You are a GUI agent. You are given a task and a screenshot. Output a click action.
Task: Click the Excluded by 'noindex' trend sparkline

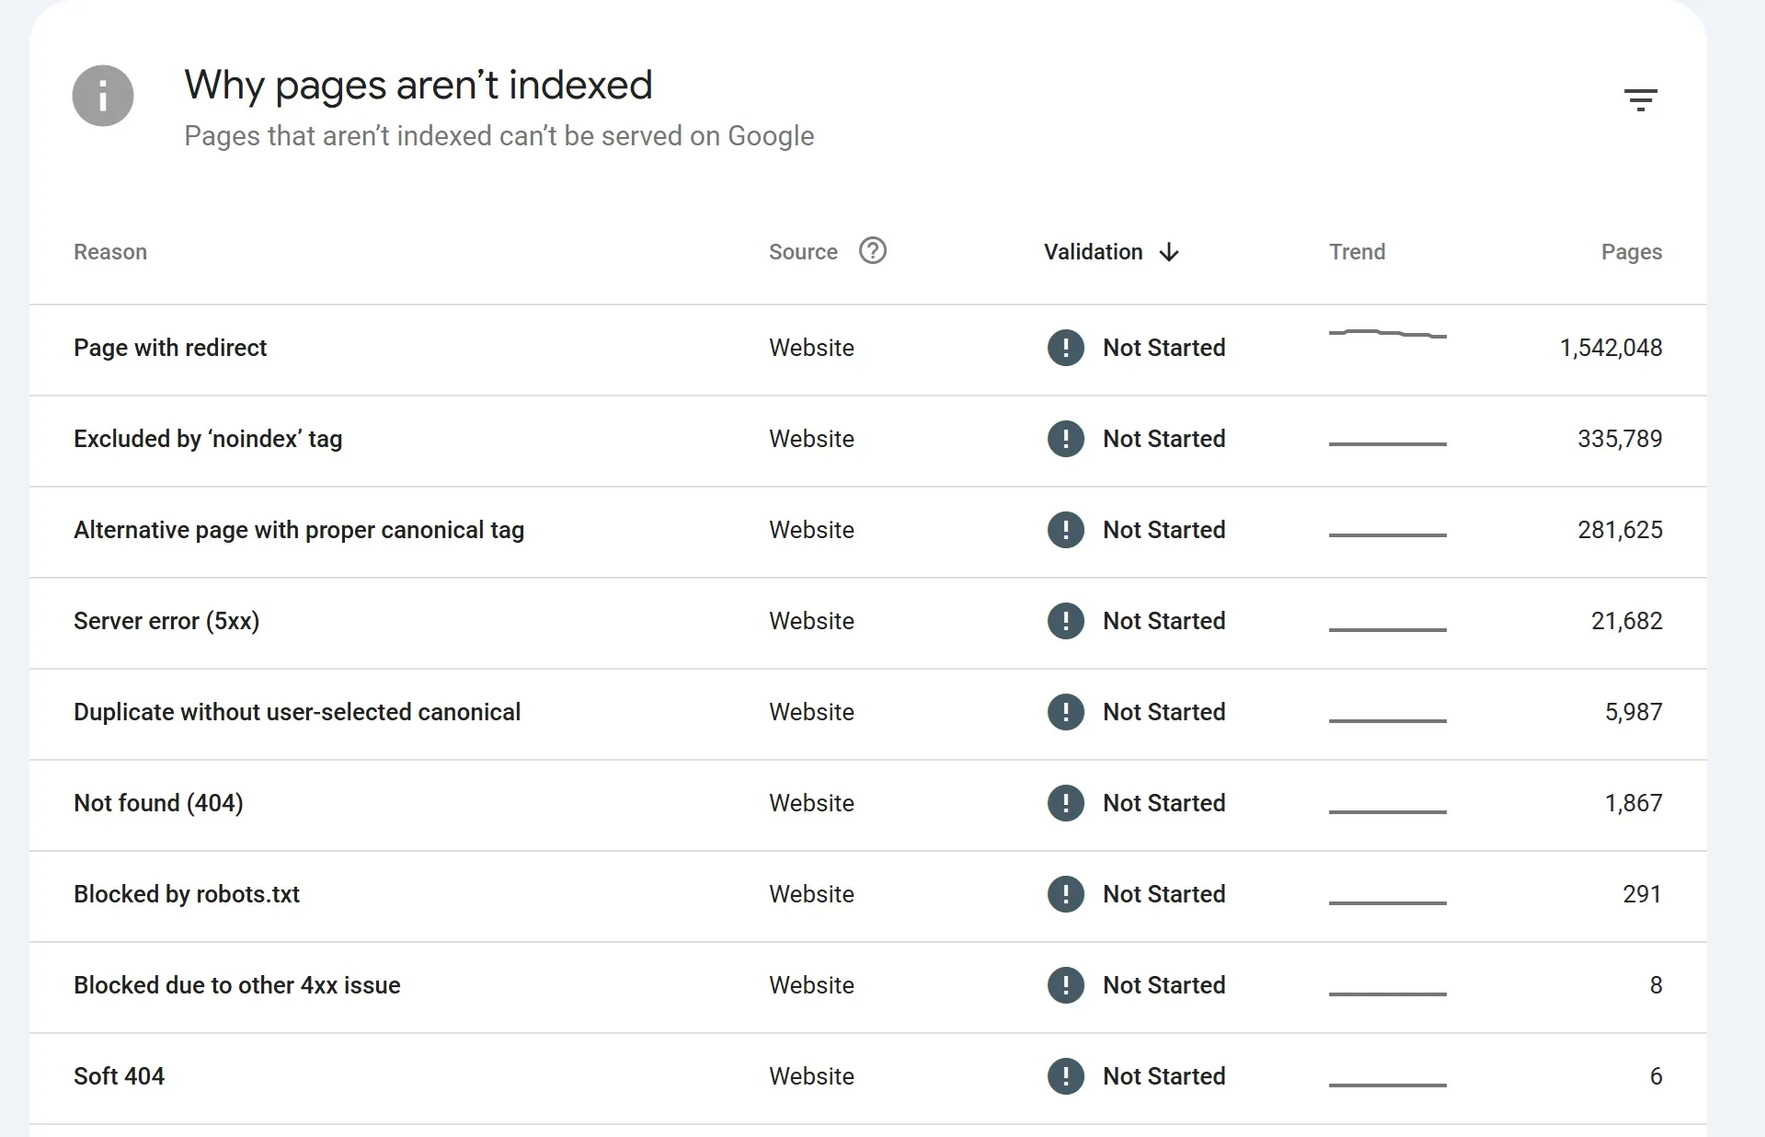[x=1387, y=443]
